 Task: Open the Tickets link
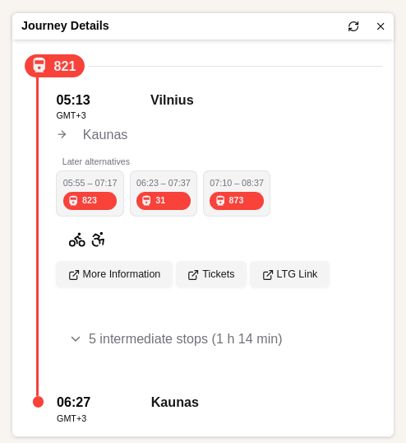click(x=211, y=274)
